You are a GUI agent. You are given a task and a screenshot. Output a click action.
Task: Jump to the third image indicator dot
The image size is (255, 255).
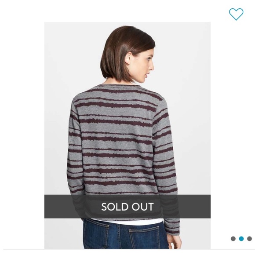tap(249, 239)
